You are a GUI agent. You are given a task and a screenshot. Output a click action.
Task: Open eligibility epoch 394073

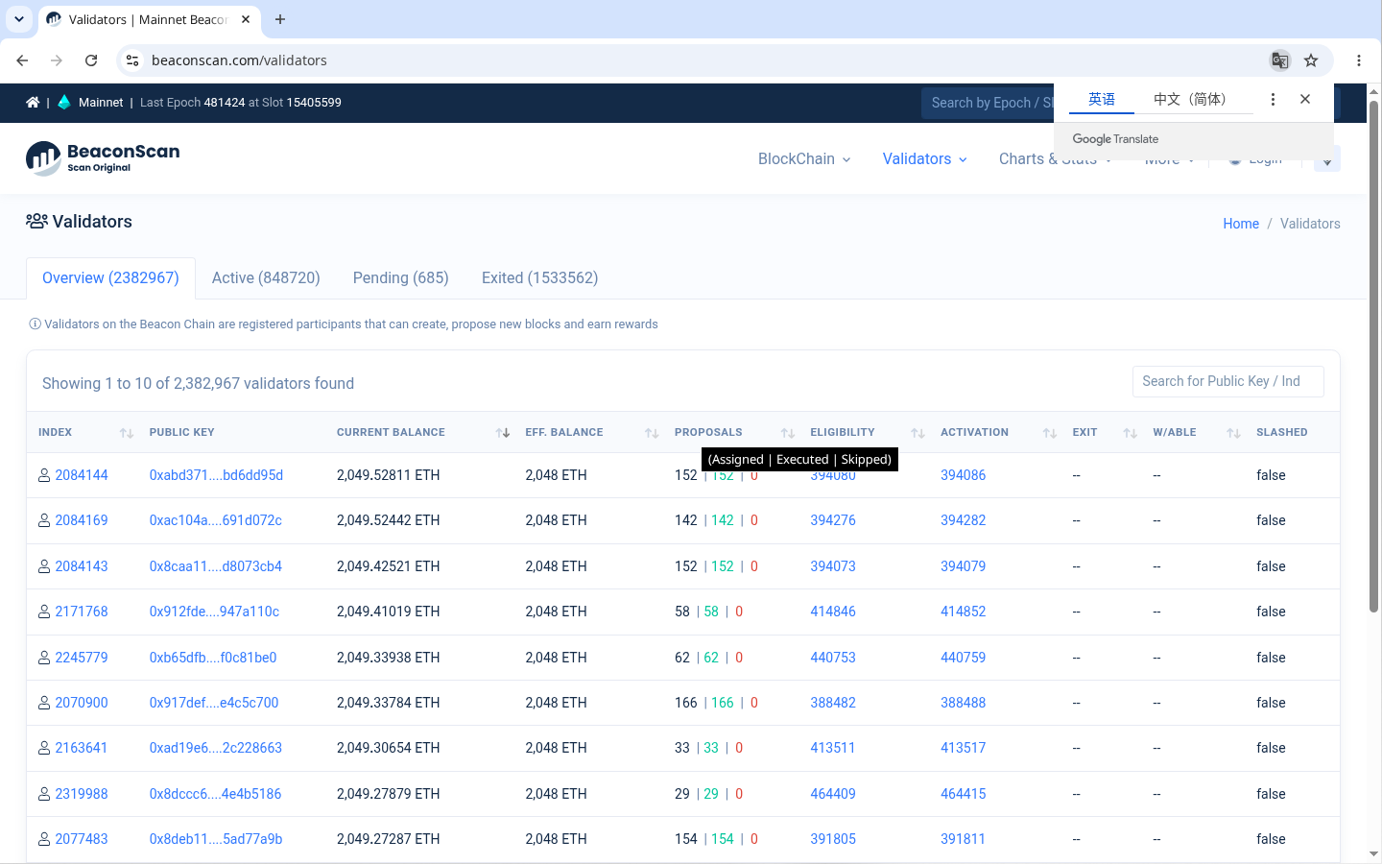(833, 566)
